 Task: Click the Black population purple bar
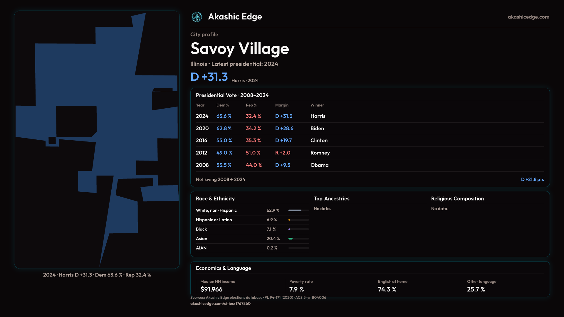pos(289,229)
